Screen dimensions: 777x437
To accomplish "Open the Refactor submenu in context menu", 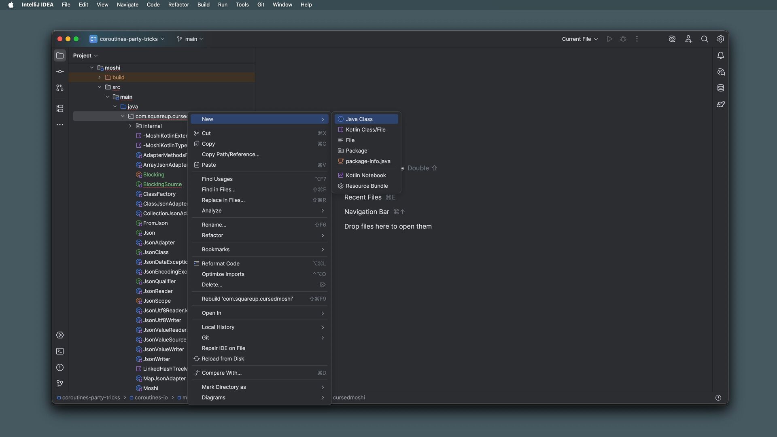I will pos(259,235).
